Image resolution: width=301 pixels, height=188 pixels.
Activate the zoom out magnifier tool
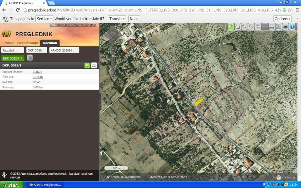click(x=251, y=27)
